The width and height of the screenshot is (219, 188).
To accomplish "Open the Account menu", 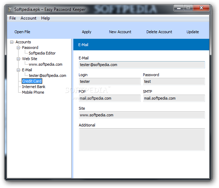I will (28, 18).
